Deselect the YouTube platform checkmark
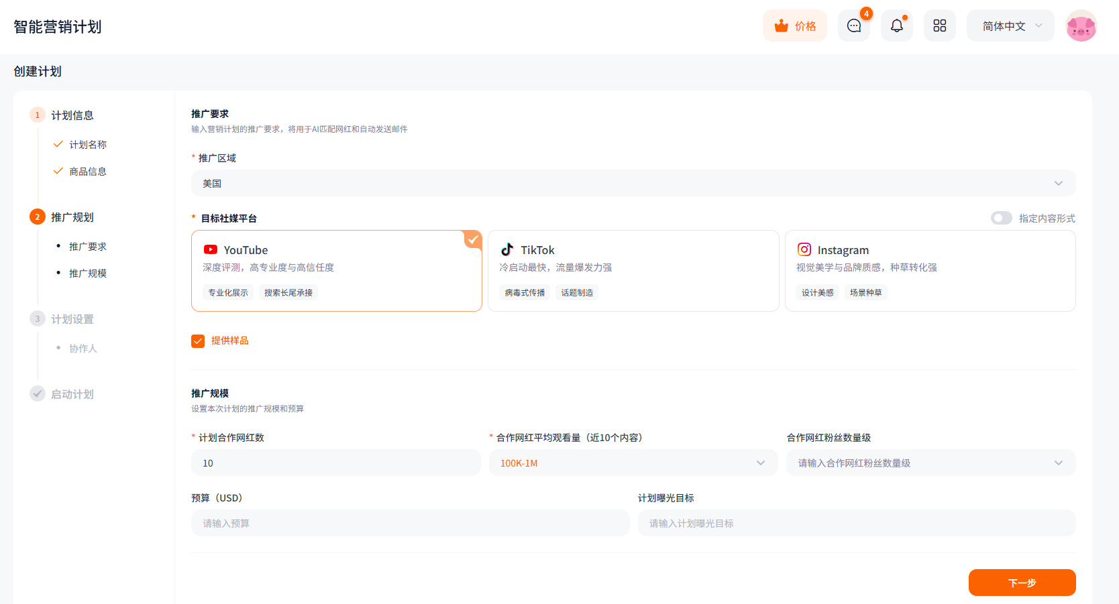This screenshot has width=1119, height=604. pyautogui.click(x=473, y=239)
